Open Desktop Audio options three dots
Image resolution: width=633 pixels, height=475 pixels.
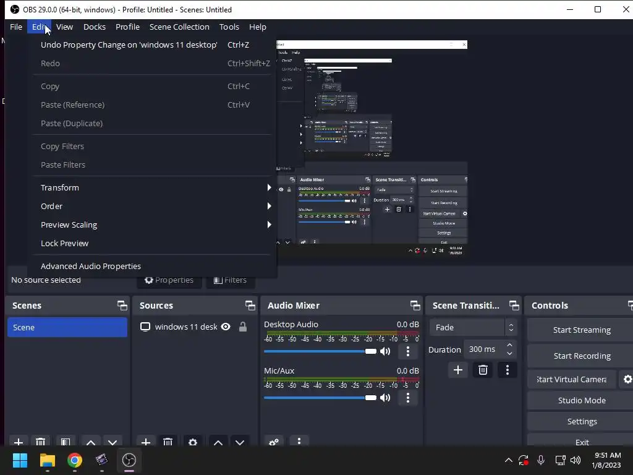(x=408, y=351)
